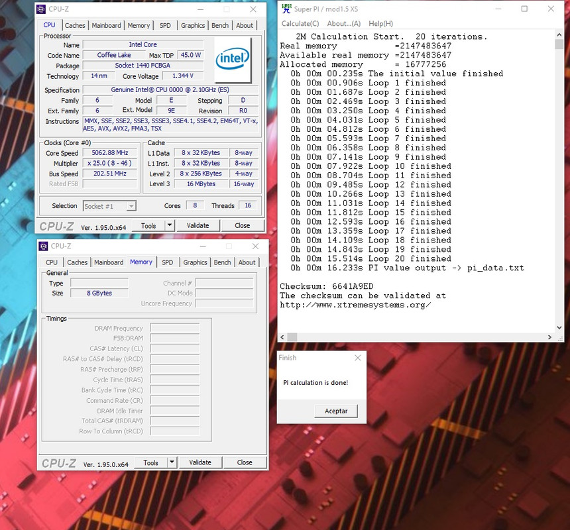Click the Super PI vertical scrollbar thumb
The height and width of the screenshot is (530, 570).
point(559,44)
